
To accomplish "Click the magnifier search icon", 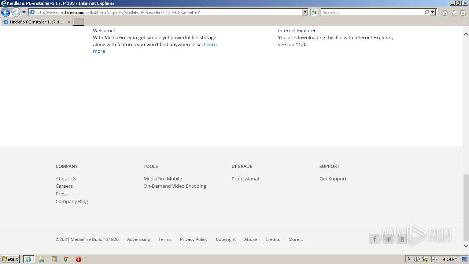I will pos(426,12).
